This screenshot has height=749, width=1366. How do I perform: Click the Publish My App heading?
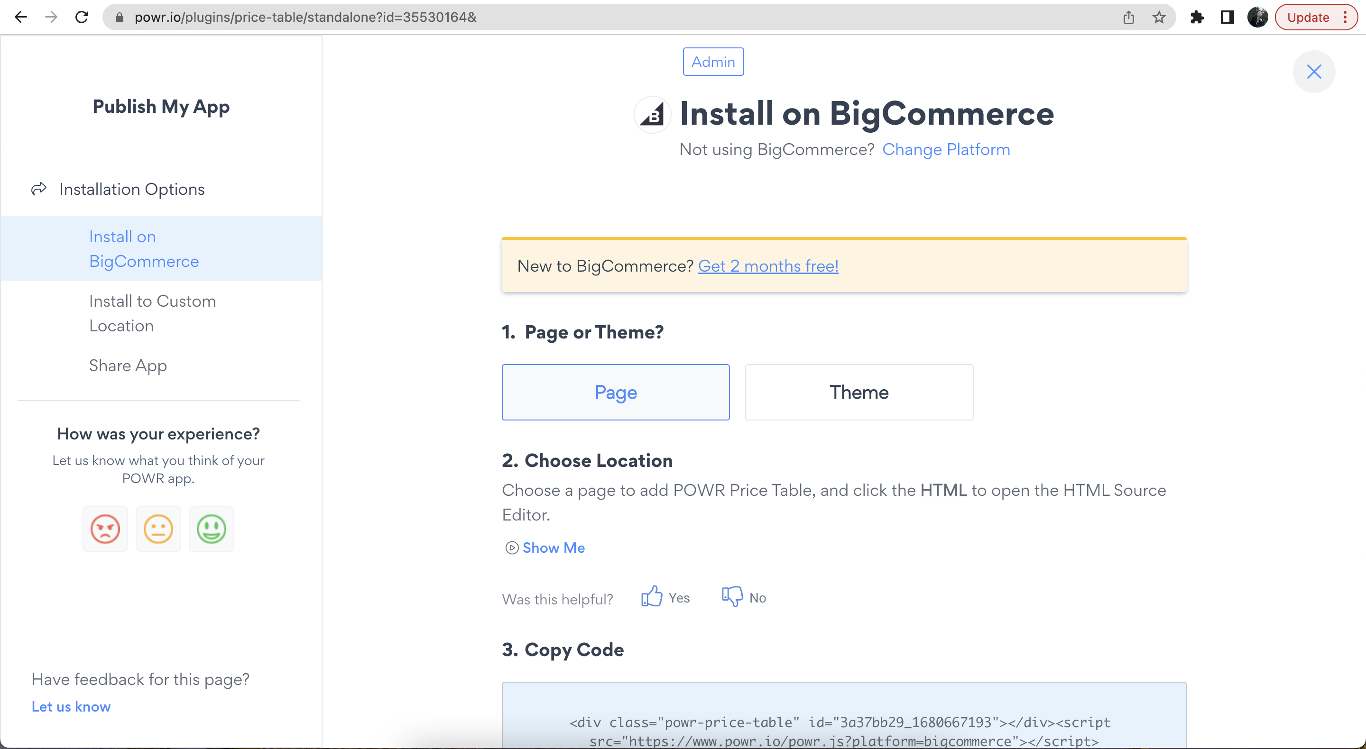(x=161, y=107)
